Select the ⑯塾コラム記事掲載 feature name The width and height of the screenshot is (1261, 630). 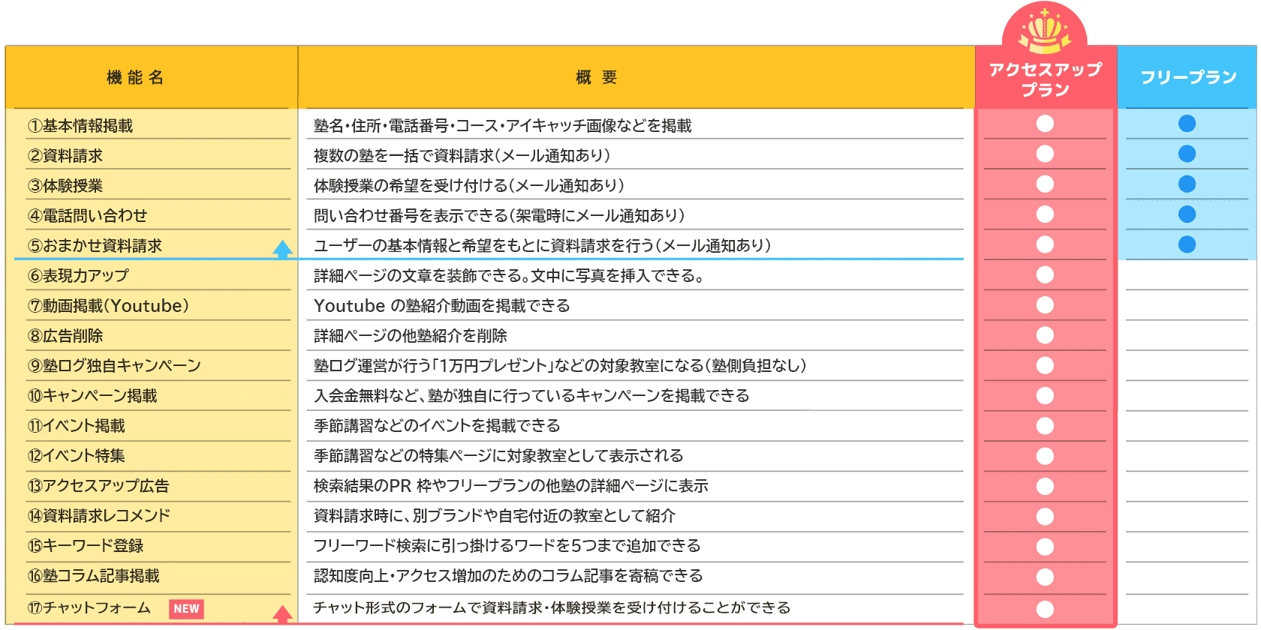[x=94, y=576]
